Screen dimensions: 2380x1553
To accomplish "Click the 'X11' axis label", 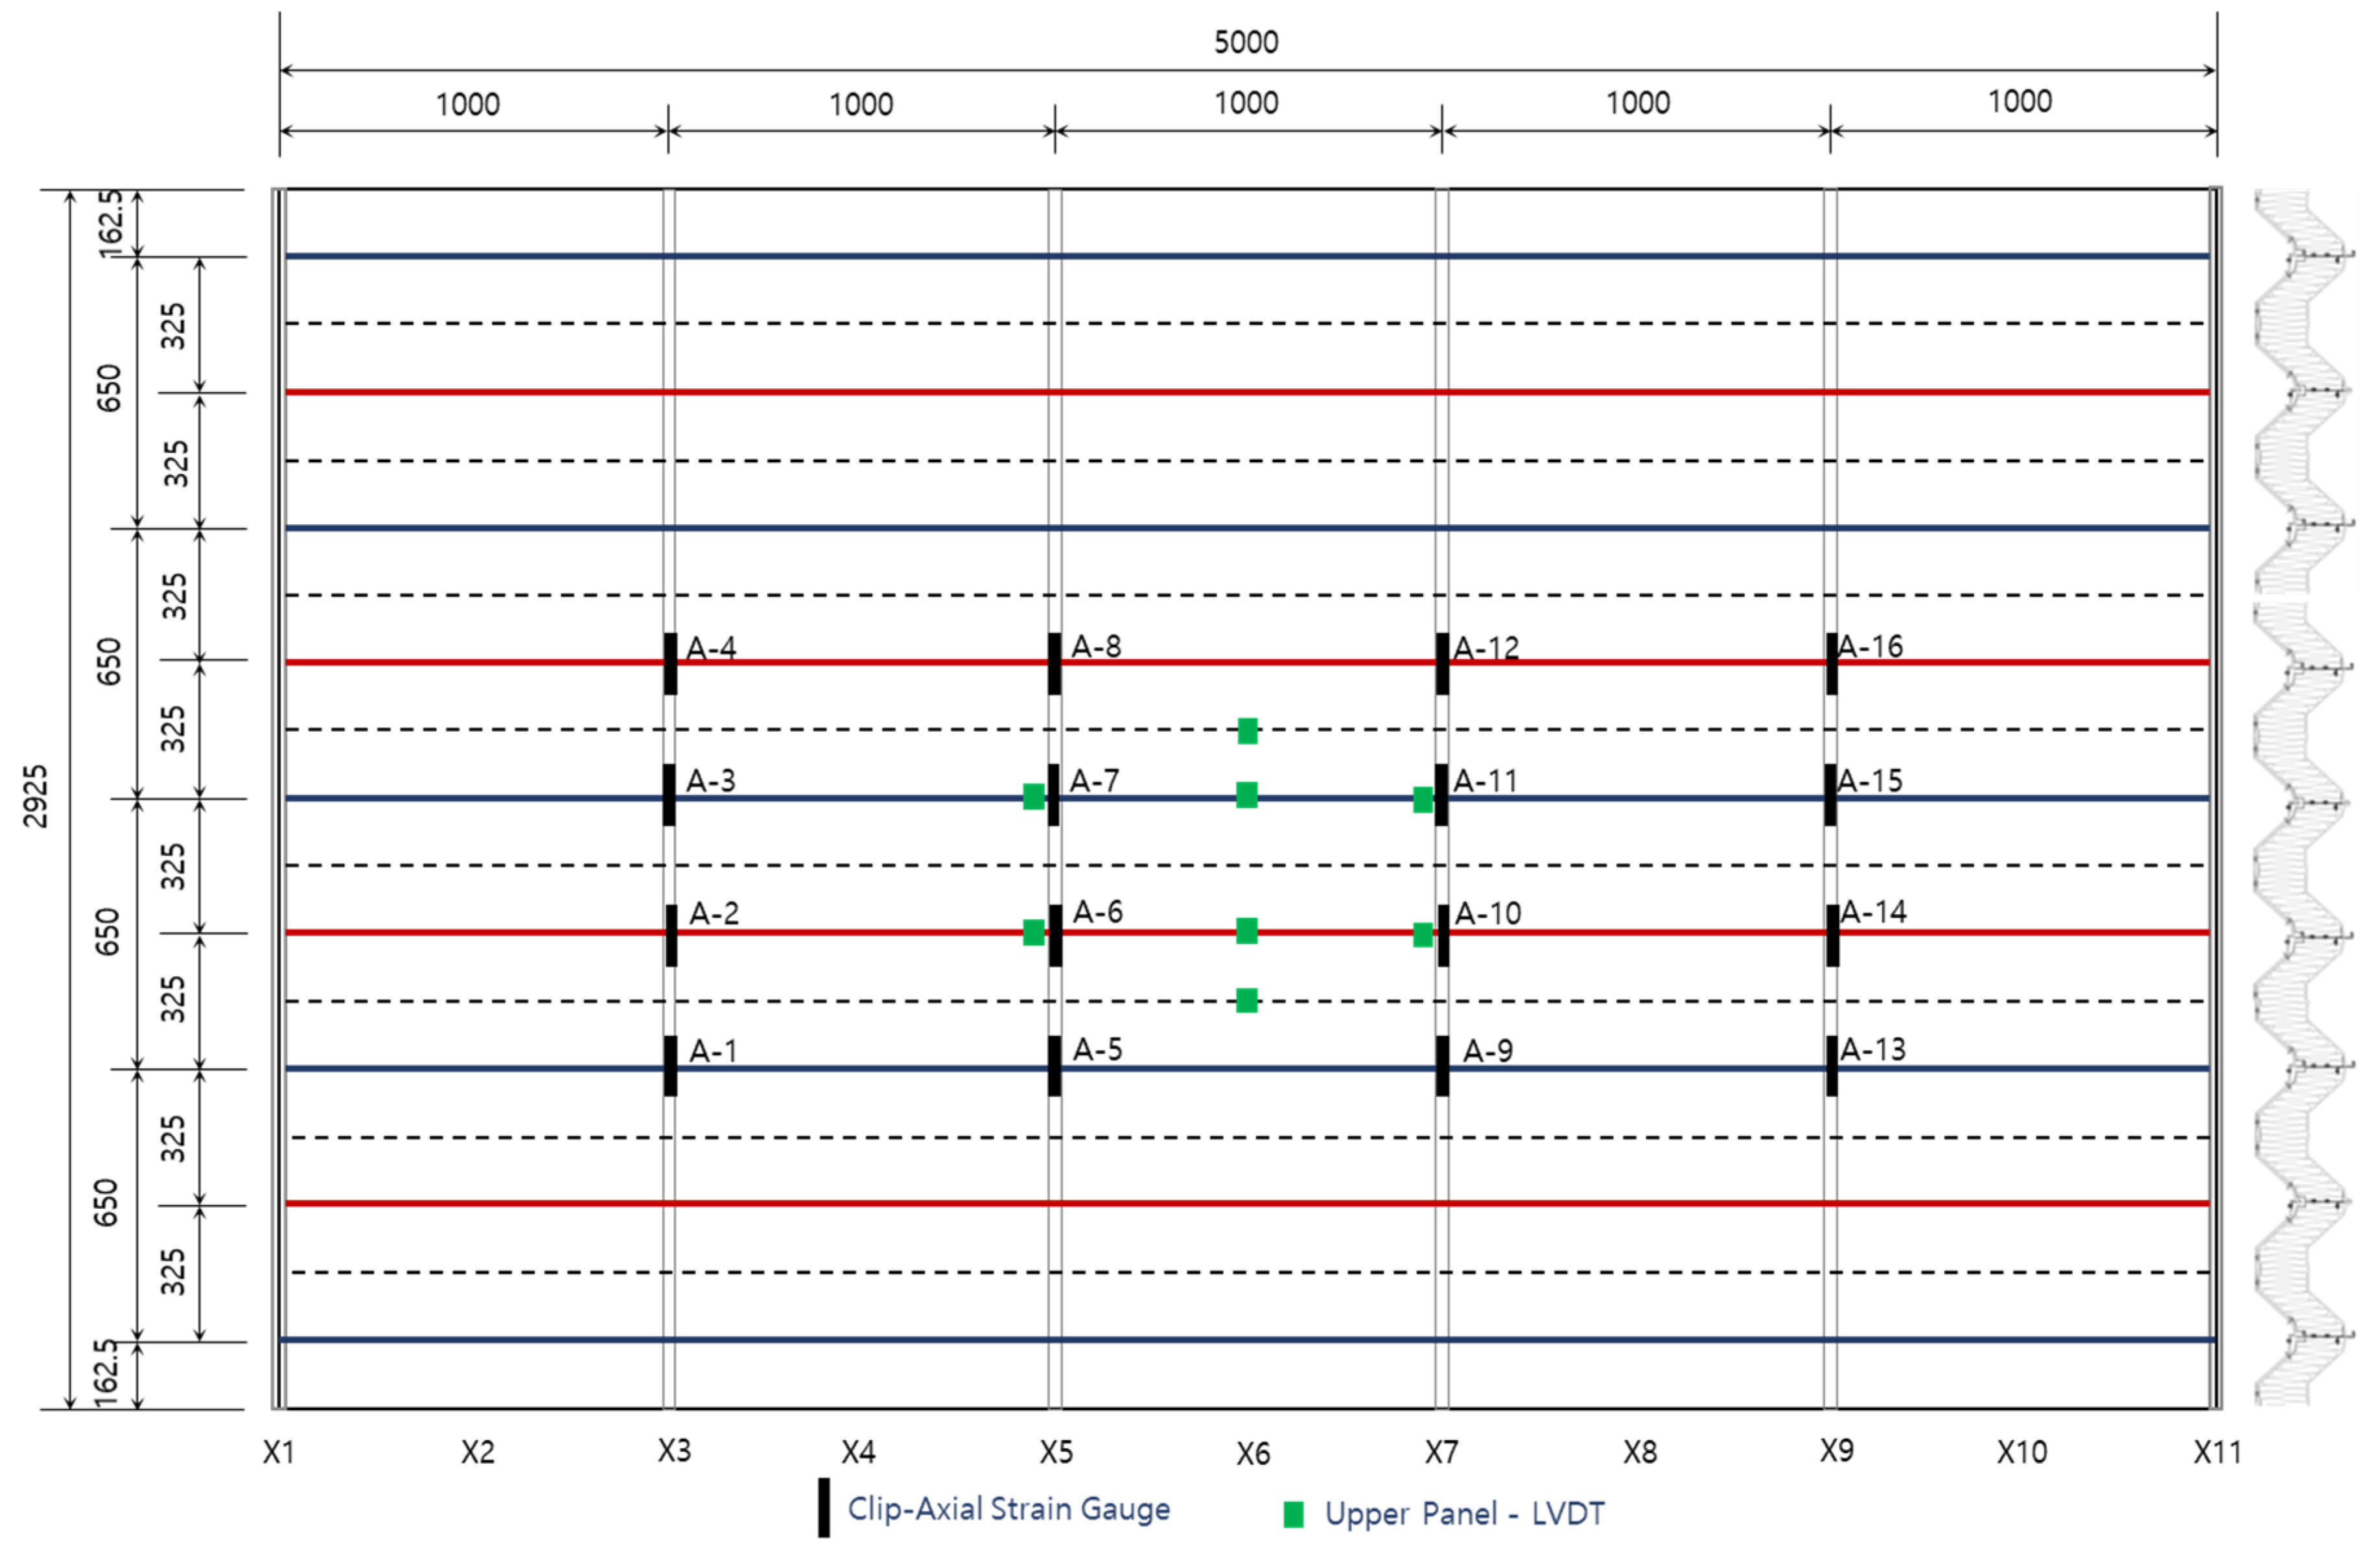I will coord(2218,1452).
